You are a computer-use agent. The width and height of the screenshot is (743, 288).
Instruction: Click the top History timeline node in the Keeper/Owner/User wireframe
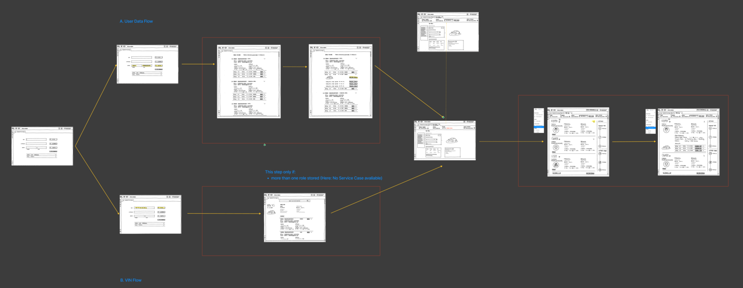[x=600, y=128]
